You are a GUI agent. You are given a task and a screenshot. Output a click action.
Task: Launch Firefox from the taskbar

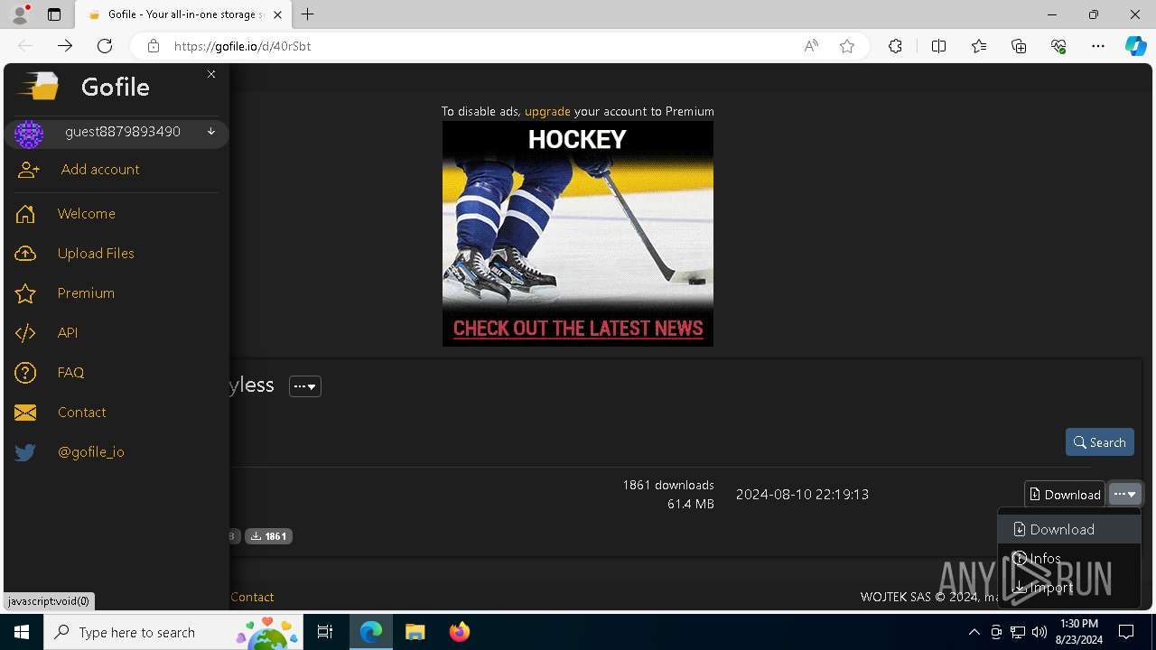(460, 632)
